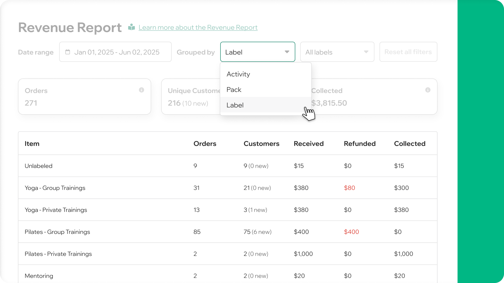The image size is (504, 283).
Task: Click the calendar icon in date range field
Action: click(x=68, y=52)
